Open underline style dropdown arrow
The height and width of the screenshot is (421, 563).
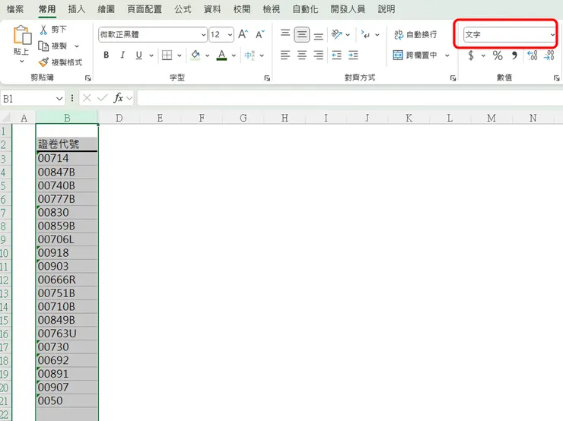point(151,55)
